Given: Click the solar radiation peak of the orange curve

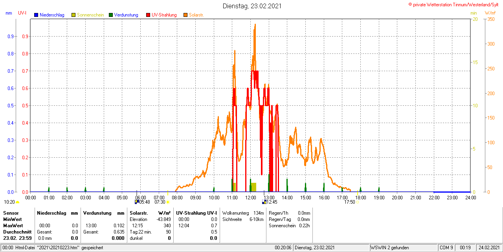Looking at the screenshot, I should tap(255, 25).
